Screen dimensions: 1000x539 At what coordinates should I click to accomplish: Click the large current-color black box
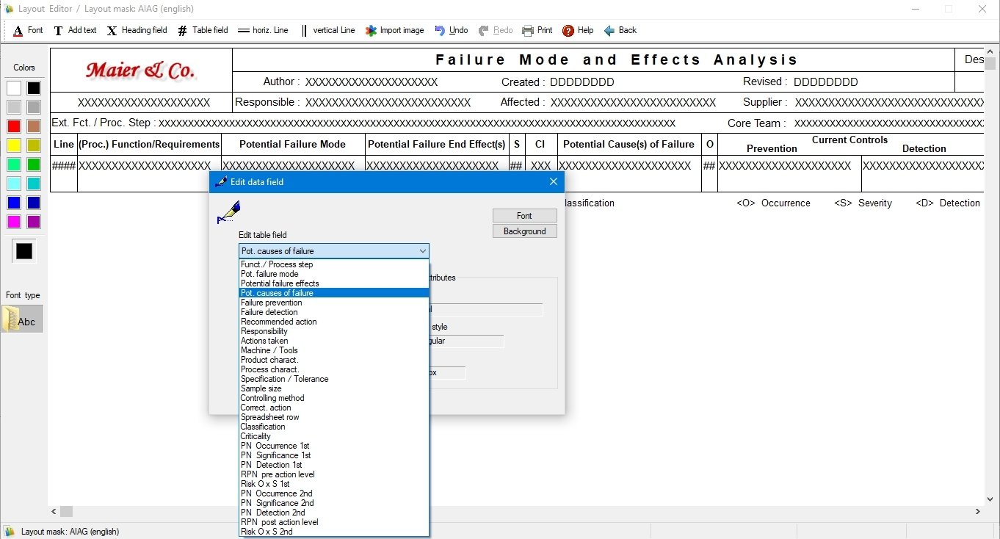[24, 251]
